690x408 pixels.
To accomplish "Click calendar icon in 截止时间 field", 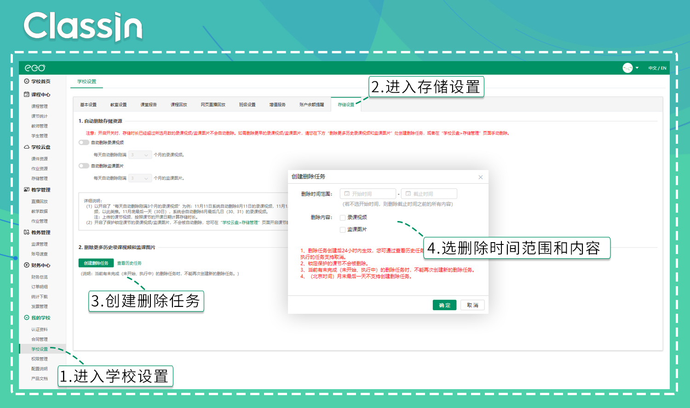I will 408,194.
